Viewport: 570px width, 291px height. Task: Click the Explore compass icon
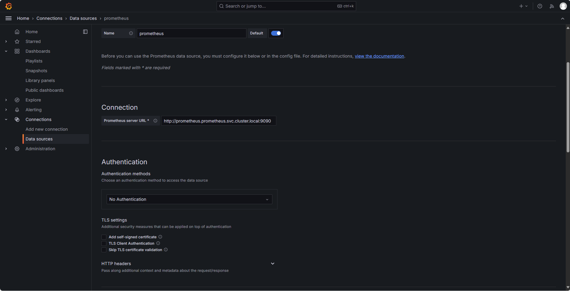(17, 100)
